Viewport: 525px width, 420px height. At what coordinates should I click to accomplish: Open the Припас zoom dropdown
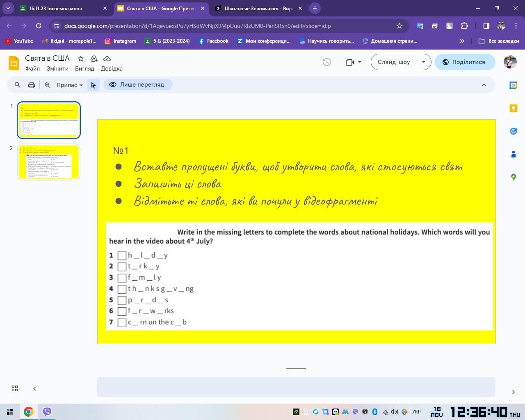pyautogui.click(x=69, y=85)
